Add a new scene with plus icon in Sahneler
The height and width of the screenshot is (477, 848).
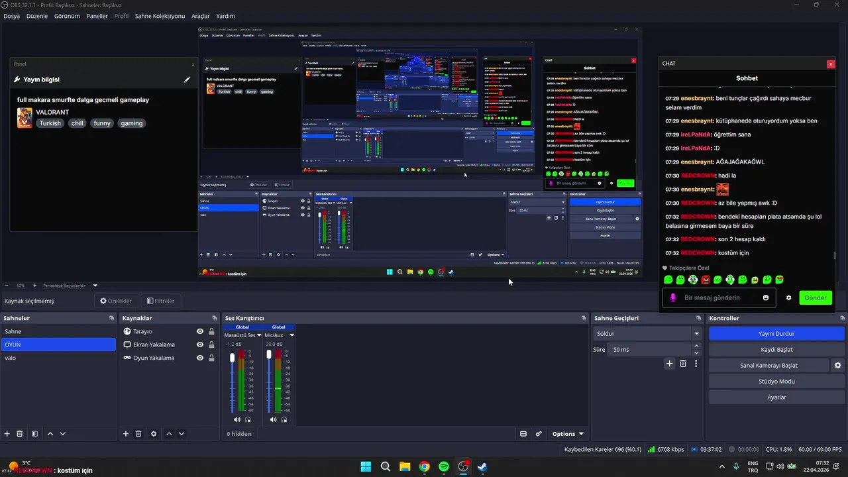(x=7, y=434)
